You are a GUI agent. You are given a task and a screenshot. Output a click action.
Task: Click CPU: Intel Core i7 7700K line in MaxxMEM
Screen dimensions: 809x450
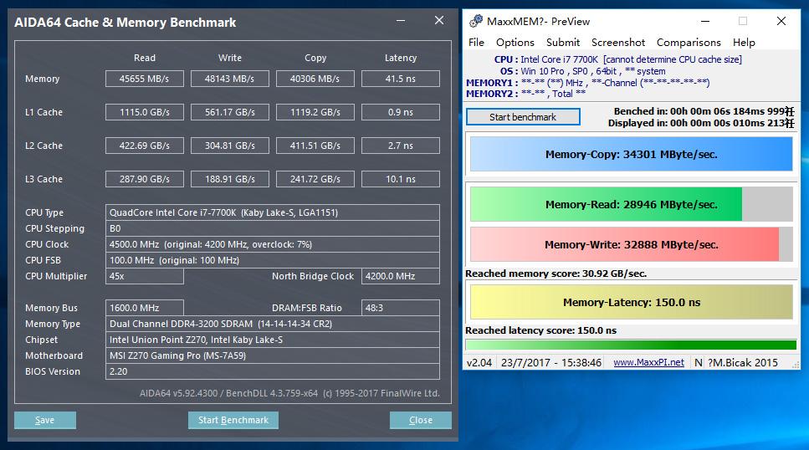click(x=618, y=59)
